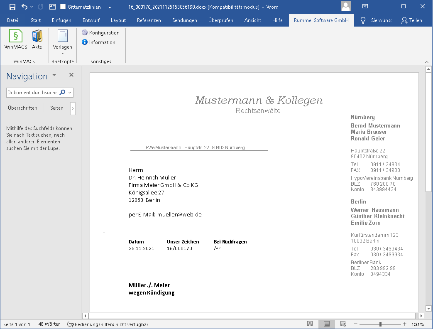Viewport: 433px width, 329px height.
Task: Open the undo history dropdown arrow
Action: [32, 7]
